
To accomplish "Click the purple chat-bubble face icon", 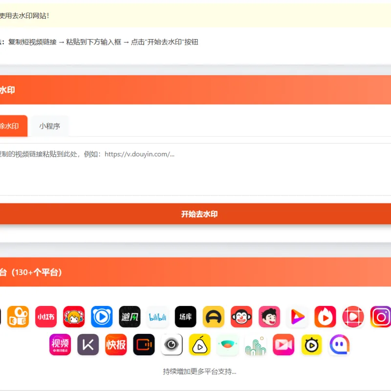I will click(x=339, y=345).
